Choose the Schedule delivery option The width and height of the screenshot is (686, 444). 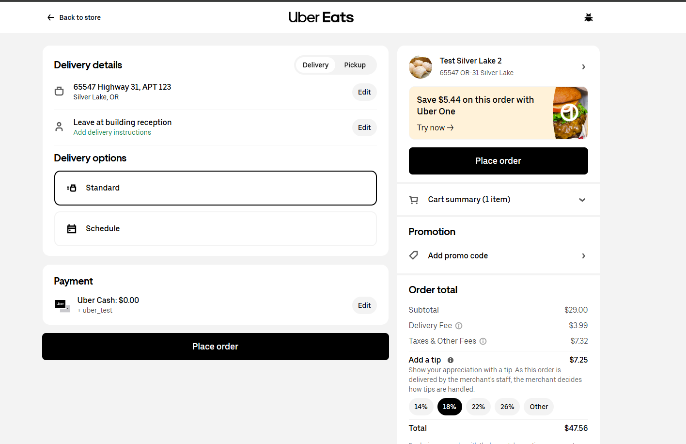click(216, 229)
